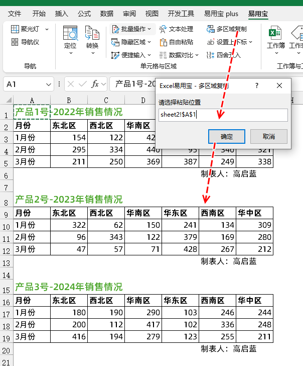Click the 便捷输入 quick input icon
The image size is (303, 366).
(115, 55)
